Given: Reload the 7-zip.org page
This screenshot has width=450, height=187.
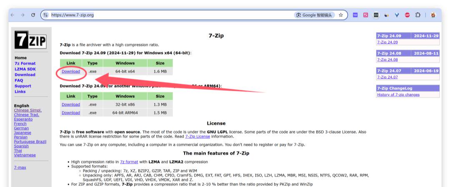Looking at the screenshot, I should point(33,15).
